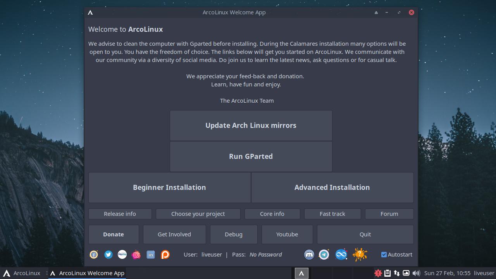
Task: Open the LinkedIn social icon
Action: click(x=151, y=255)
